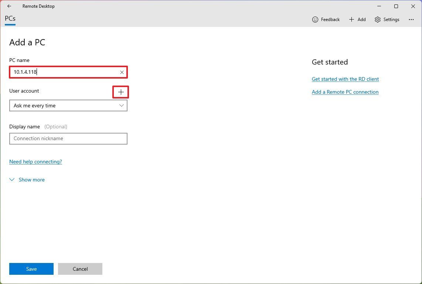Image resolution: width=422 pixels, height=284 pixels.
Task: Click the back arrow in the title bar
Action: pyautogui.click(x=9, y=6)
